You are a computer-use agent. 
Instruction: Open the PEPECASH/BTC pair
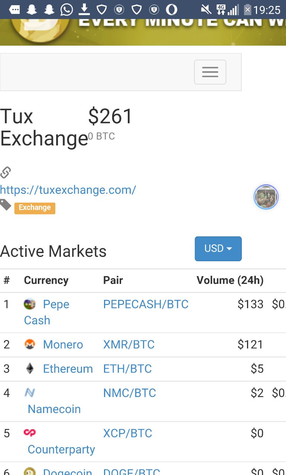(146, 304)
